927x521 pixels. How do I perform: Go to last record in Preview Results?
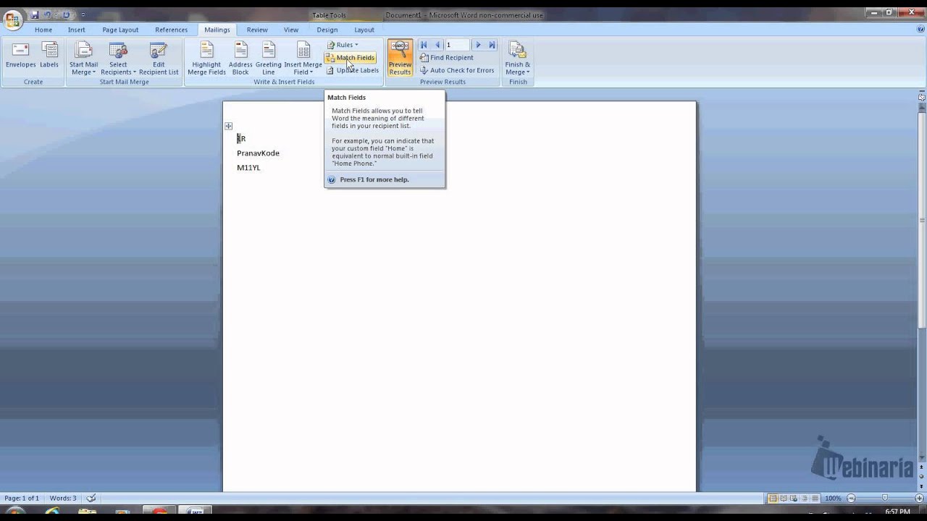(492, 45)
